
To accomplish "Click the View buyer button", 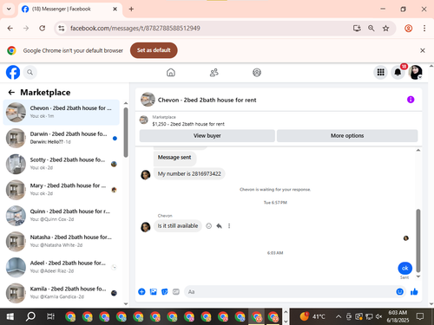I will click(x=207, y=136).
